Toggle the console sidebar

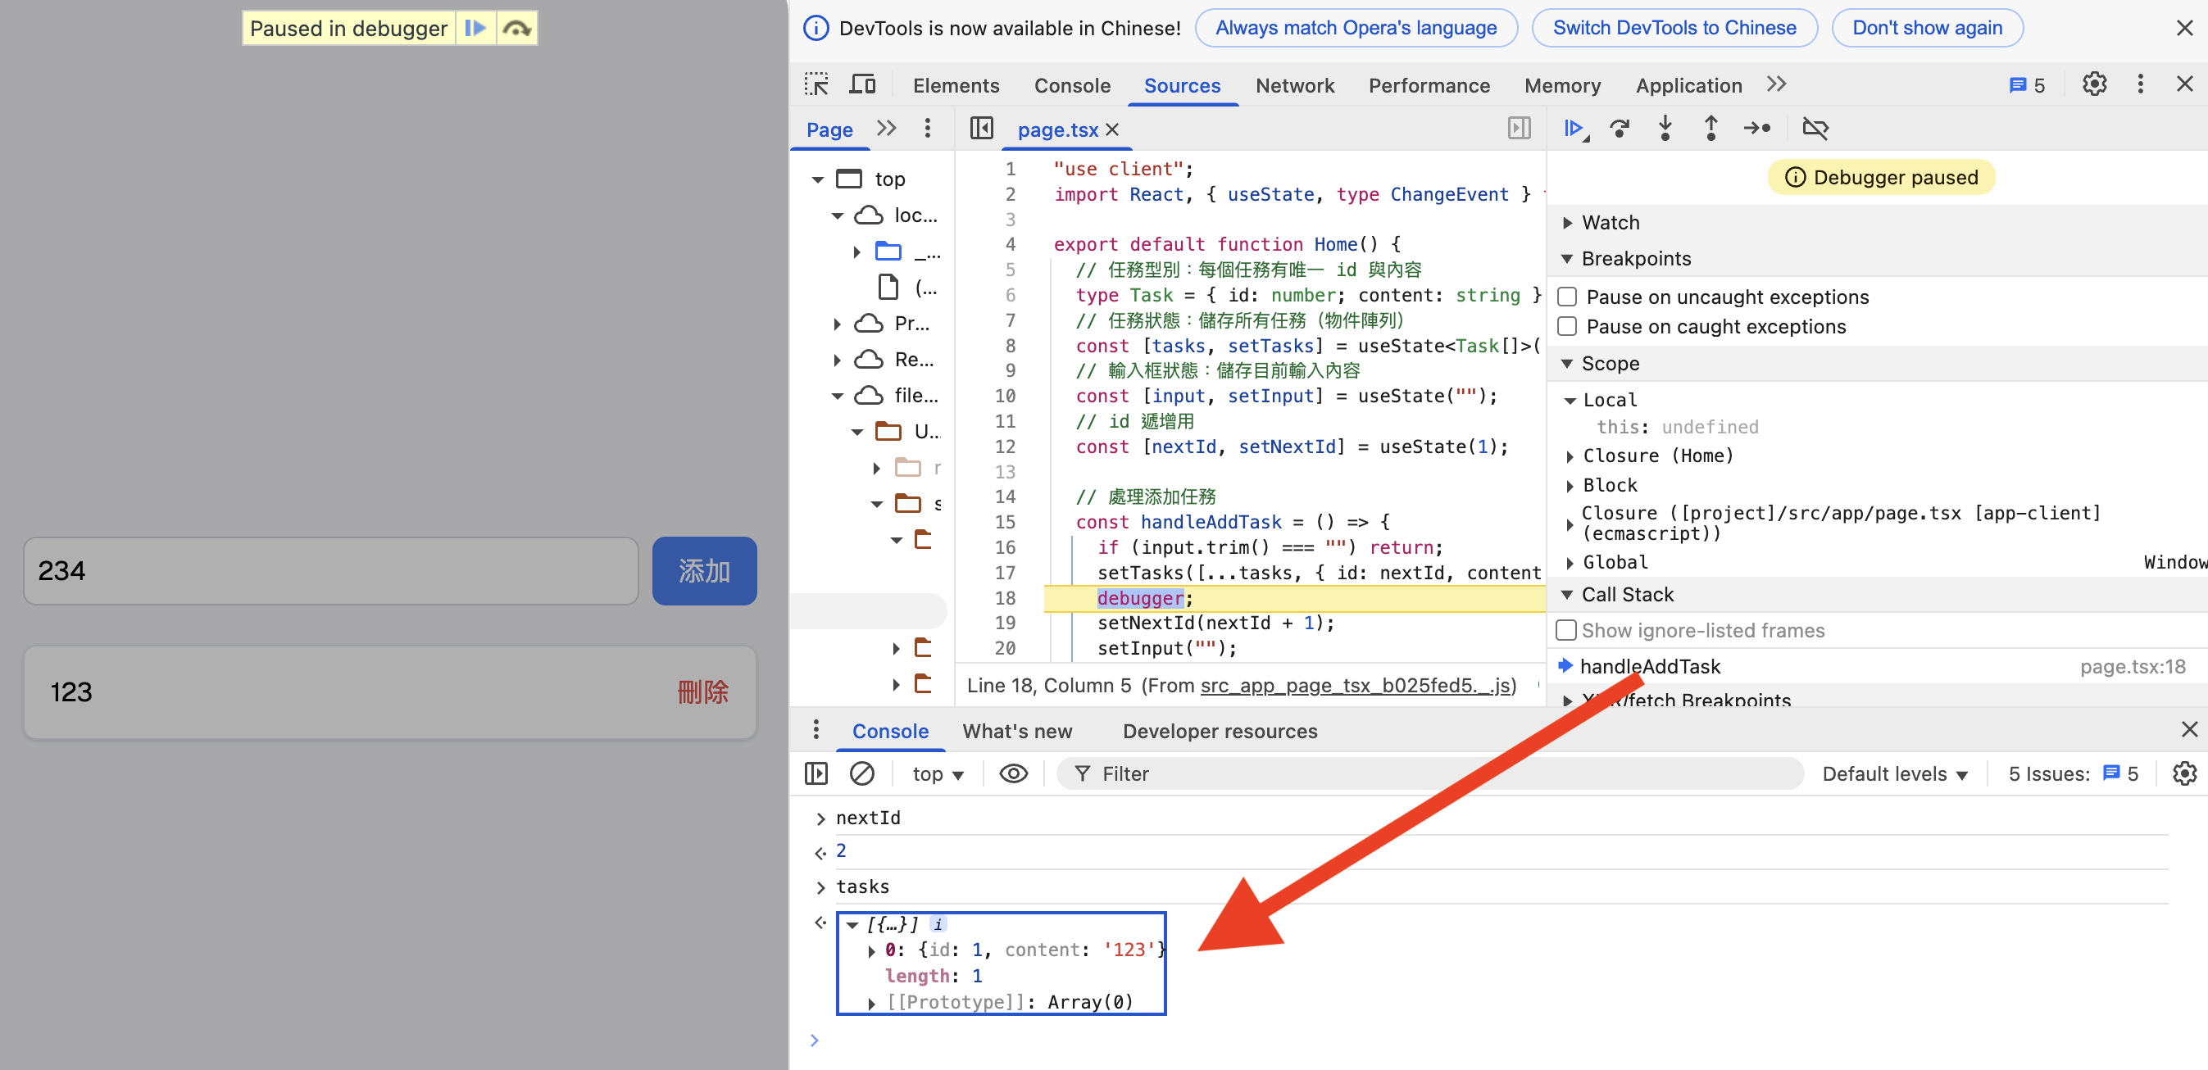pyautogui.click(x=816, y=773)
